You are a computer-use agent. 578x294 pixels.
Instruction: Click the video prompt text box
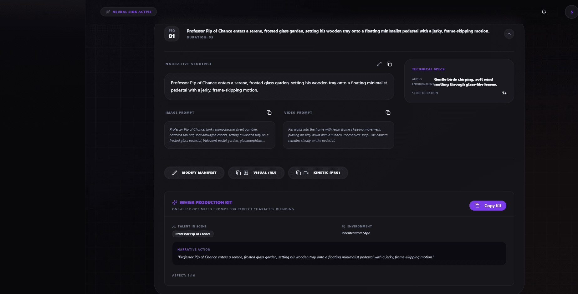(338, 135)
